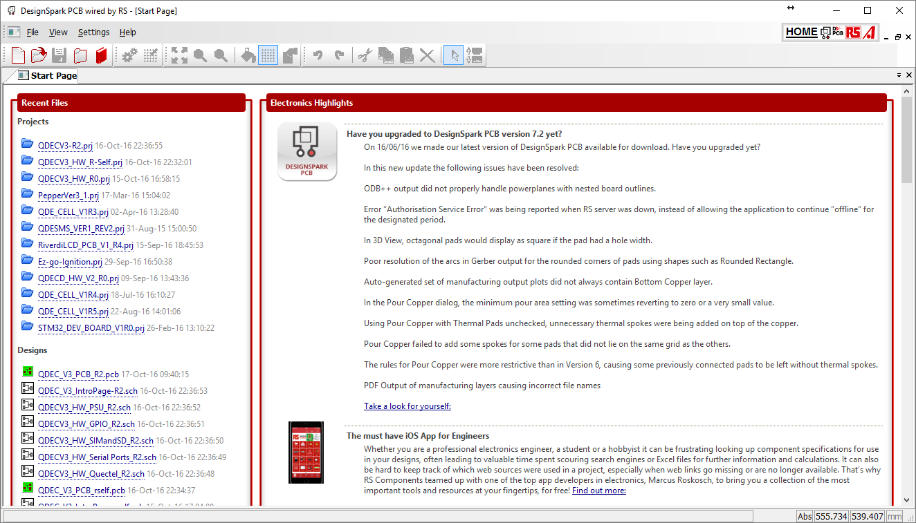The width and height of the screenshot is (916, 523).
Task: Click the New document toolbar icon
Action: (x=18, y=56)
